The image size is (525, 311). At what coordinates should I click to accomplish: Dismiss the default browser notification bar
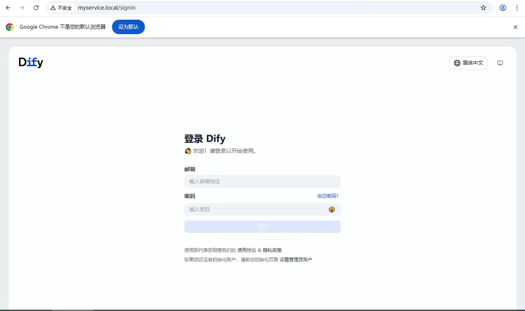pos(515,27)
